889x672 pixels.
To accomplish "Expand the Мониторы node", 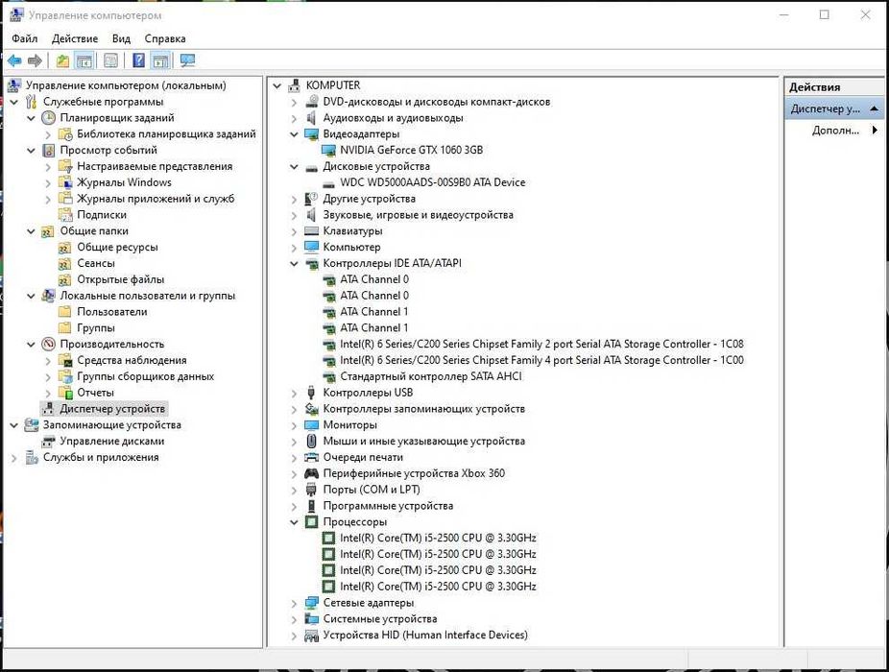I will (x=294, y=425).
